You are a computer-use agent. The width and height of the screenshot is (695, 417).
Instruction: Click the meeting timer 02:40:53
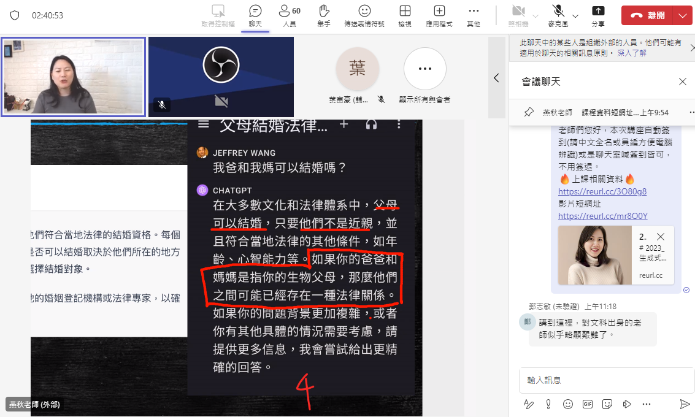(47, 15)
